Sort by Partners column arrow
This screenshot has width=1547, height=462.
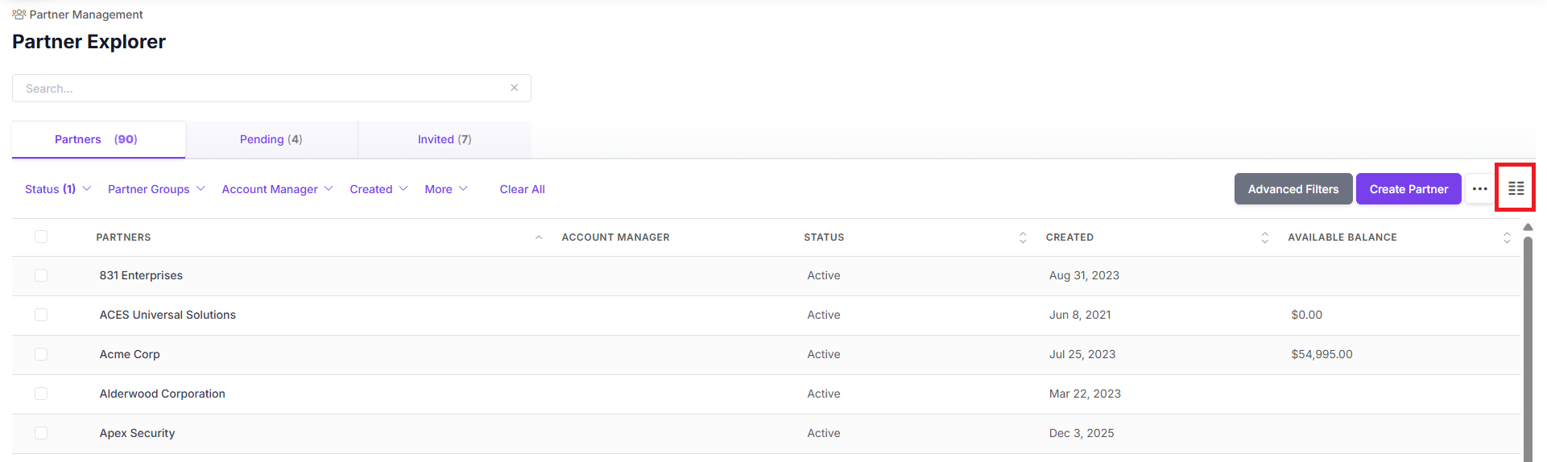coord(539,237)
